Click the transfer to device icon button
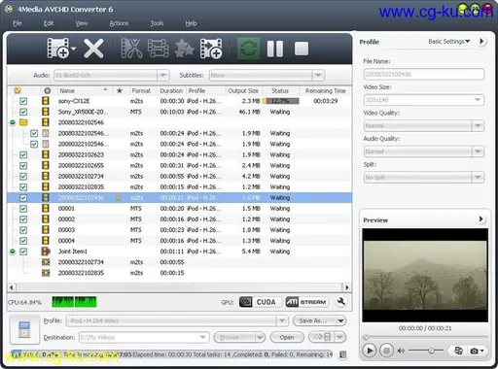This screenshot has height=369, width=498. (x=322, y=337)
